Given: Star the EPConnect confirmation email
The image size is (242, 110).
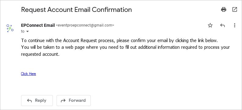Looking at the screenshot, I should click(210, 25).
